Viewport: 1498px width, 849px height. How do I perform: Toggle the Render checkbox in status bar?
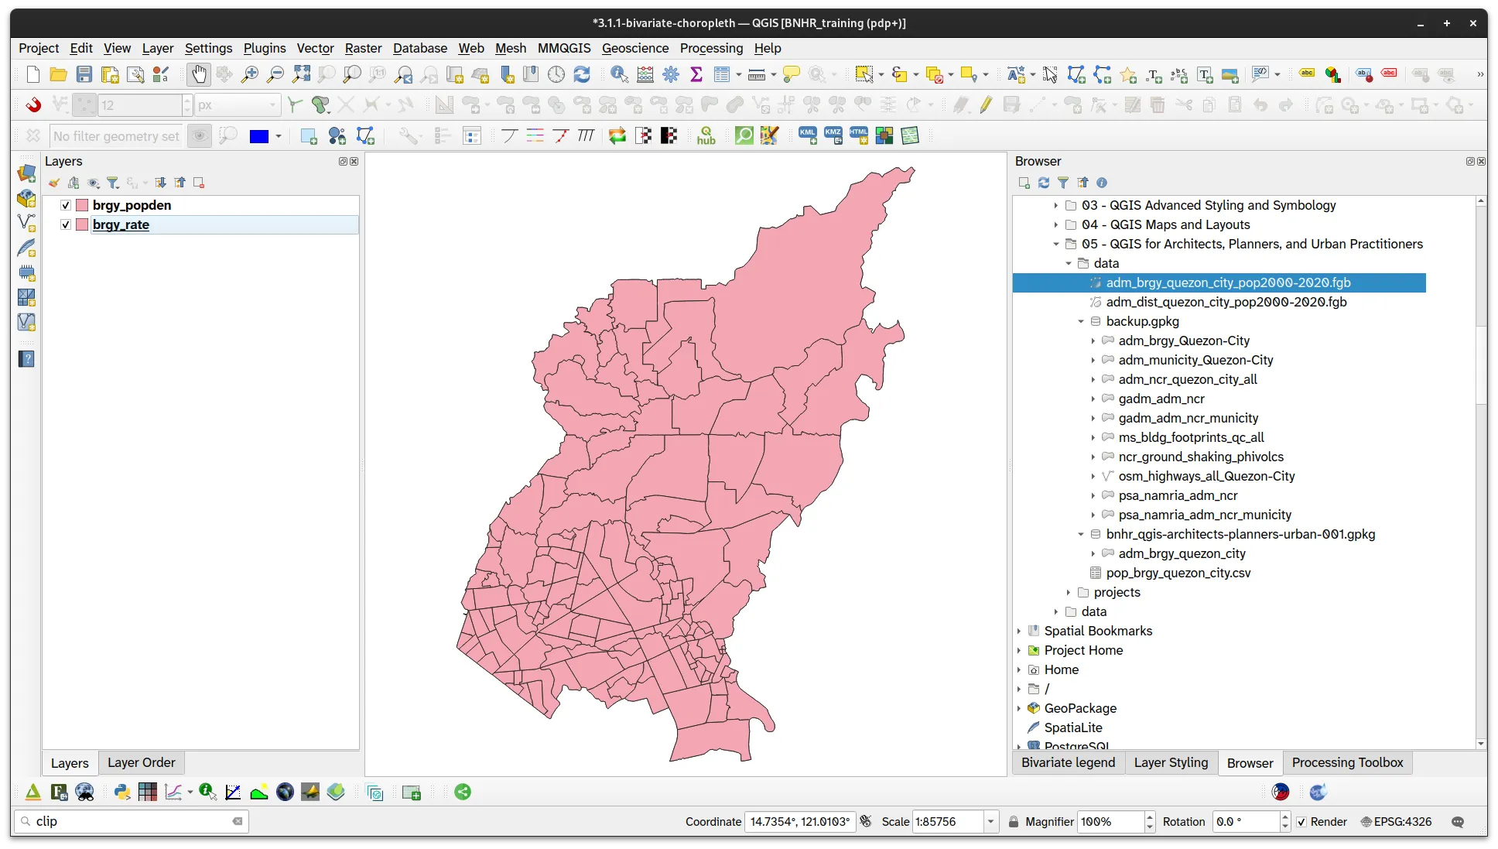[1301, 822]
